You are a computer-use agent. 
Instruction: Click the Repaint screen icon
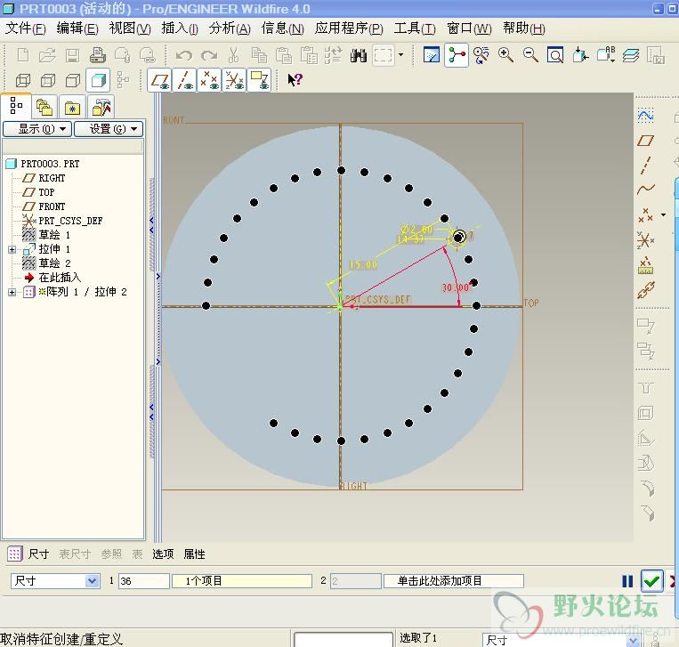click(x=432, y=55)
